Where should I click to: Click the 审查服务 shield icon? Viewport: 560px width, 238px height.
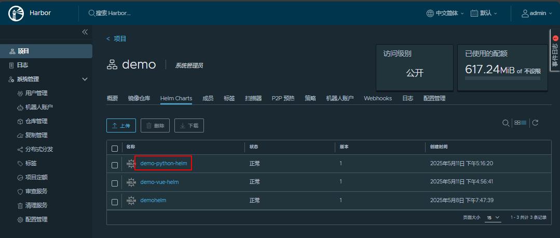[20, 192]
